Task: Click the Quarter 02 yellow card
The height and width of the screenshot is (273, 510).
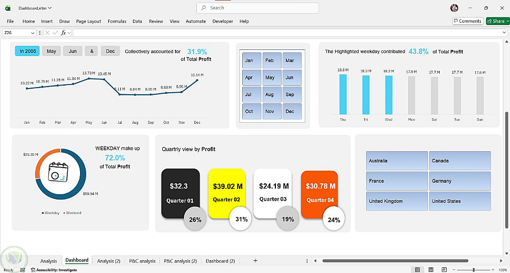Action: coord(227,194)
